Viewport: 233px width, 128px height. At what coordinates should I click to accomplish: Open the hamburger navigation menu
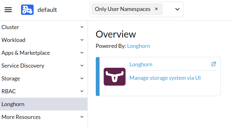point(8,10)
